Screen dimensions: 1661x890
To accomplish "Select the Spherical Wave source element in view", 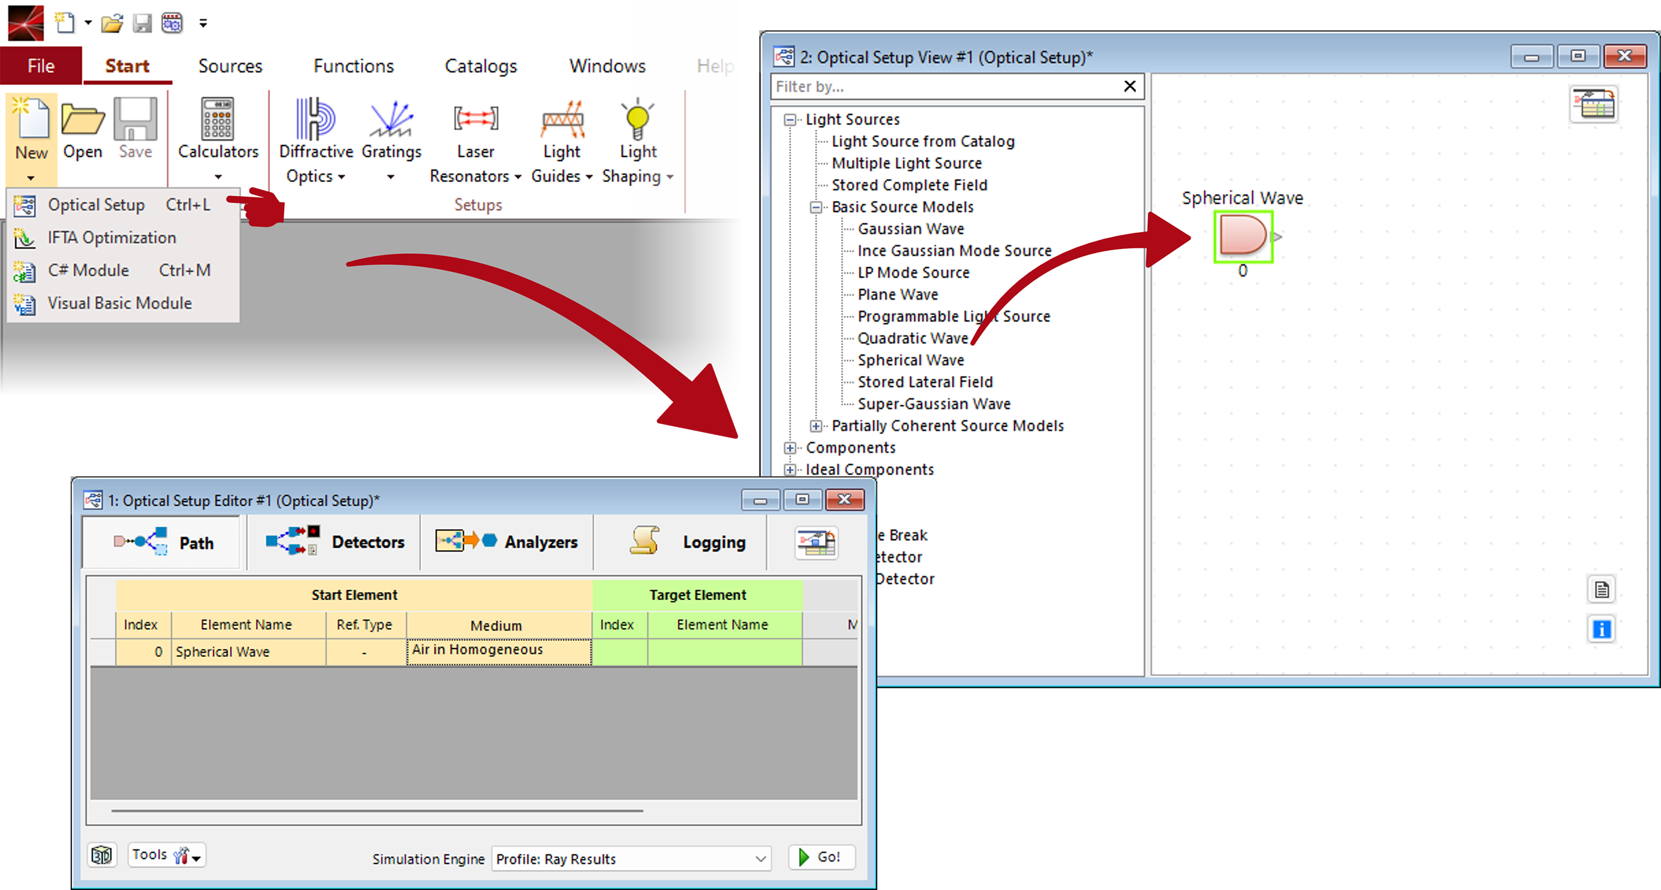I will (1243, 236).
